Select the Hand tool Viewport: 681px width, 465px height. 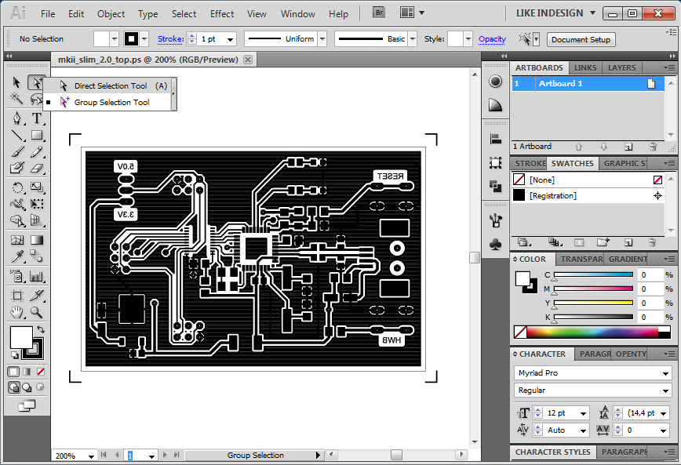[x=16, y=312]
